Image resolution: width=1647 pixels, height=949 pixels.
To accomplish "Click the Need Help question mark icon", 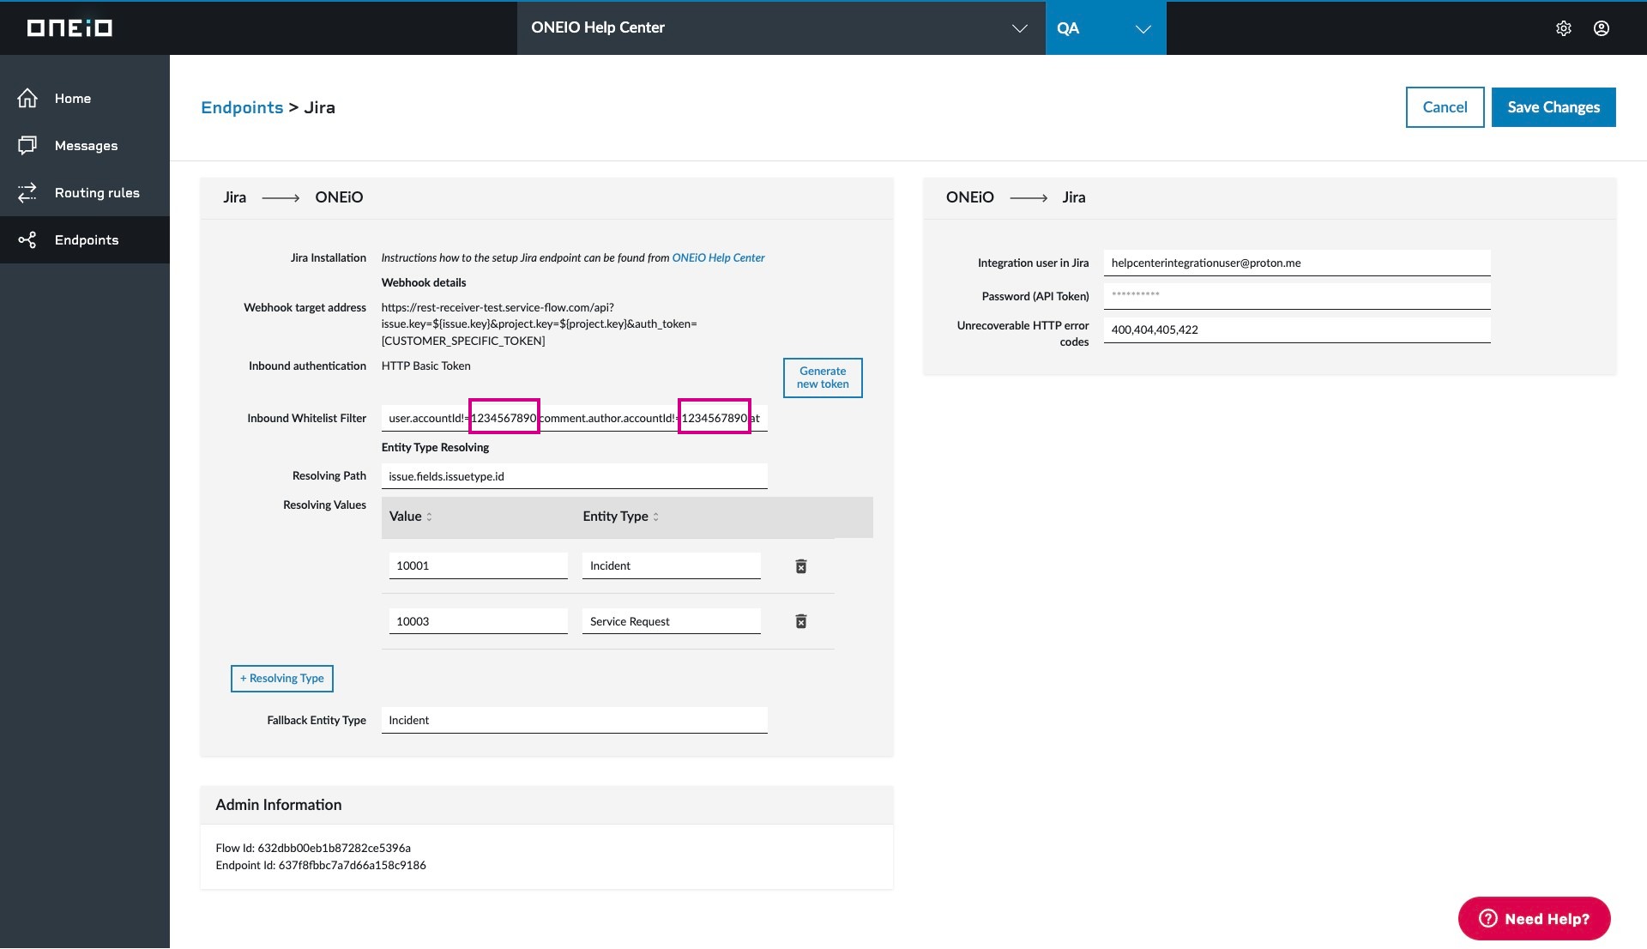I will tap(1488, 919).
